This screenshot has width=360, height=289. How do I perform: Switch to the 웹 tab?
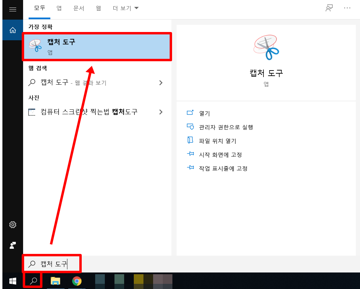click(99, 8)
